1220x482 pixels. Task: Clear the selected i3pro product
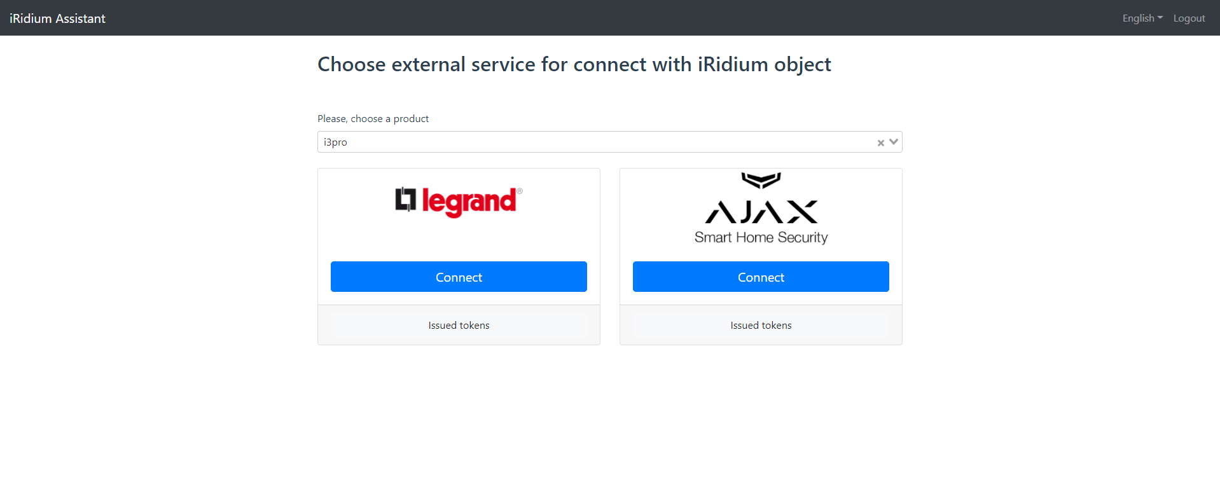880,143
